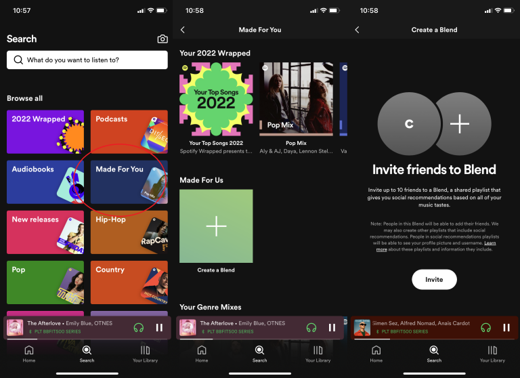Open the Made For You category tile

pyautogui.click(x=129, y=182)
